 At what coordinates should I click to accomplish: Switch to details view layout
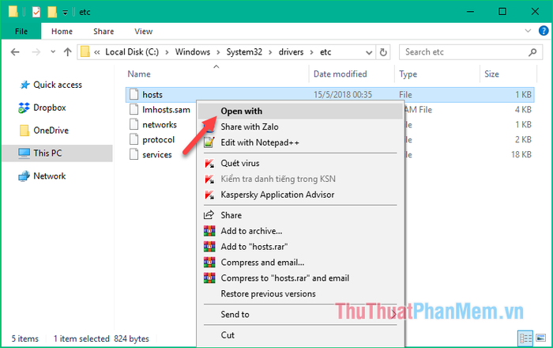tap(525, 338)
